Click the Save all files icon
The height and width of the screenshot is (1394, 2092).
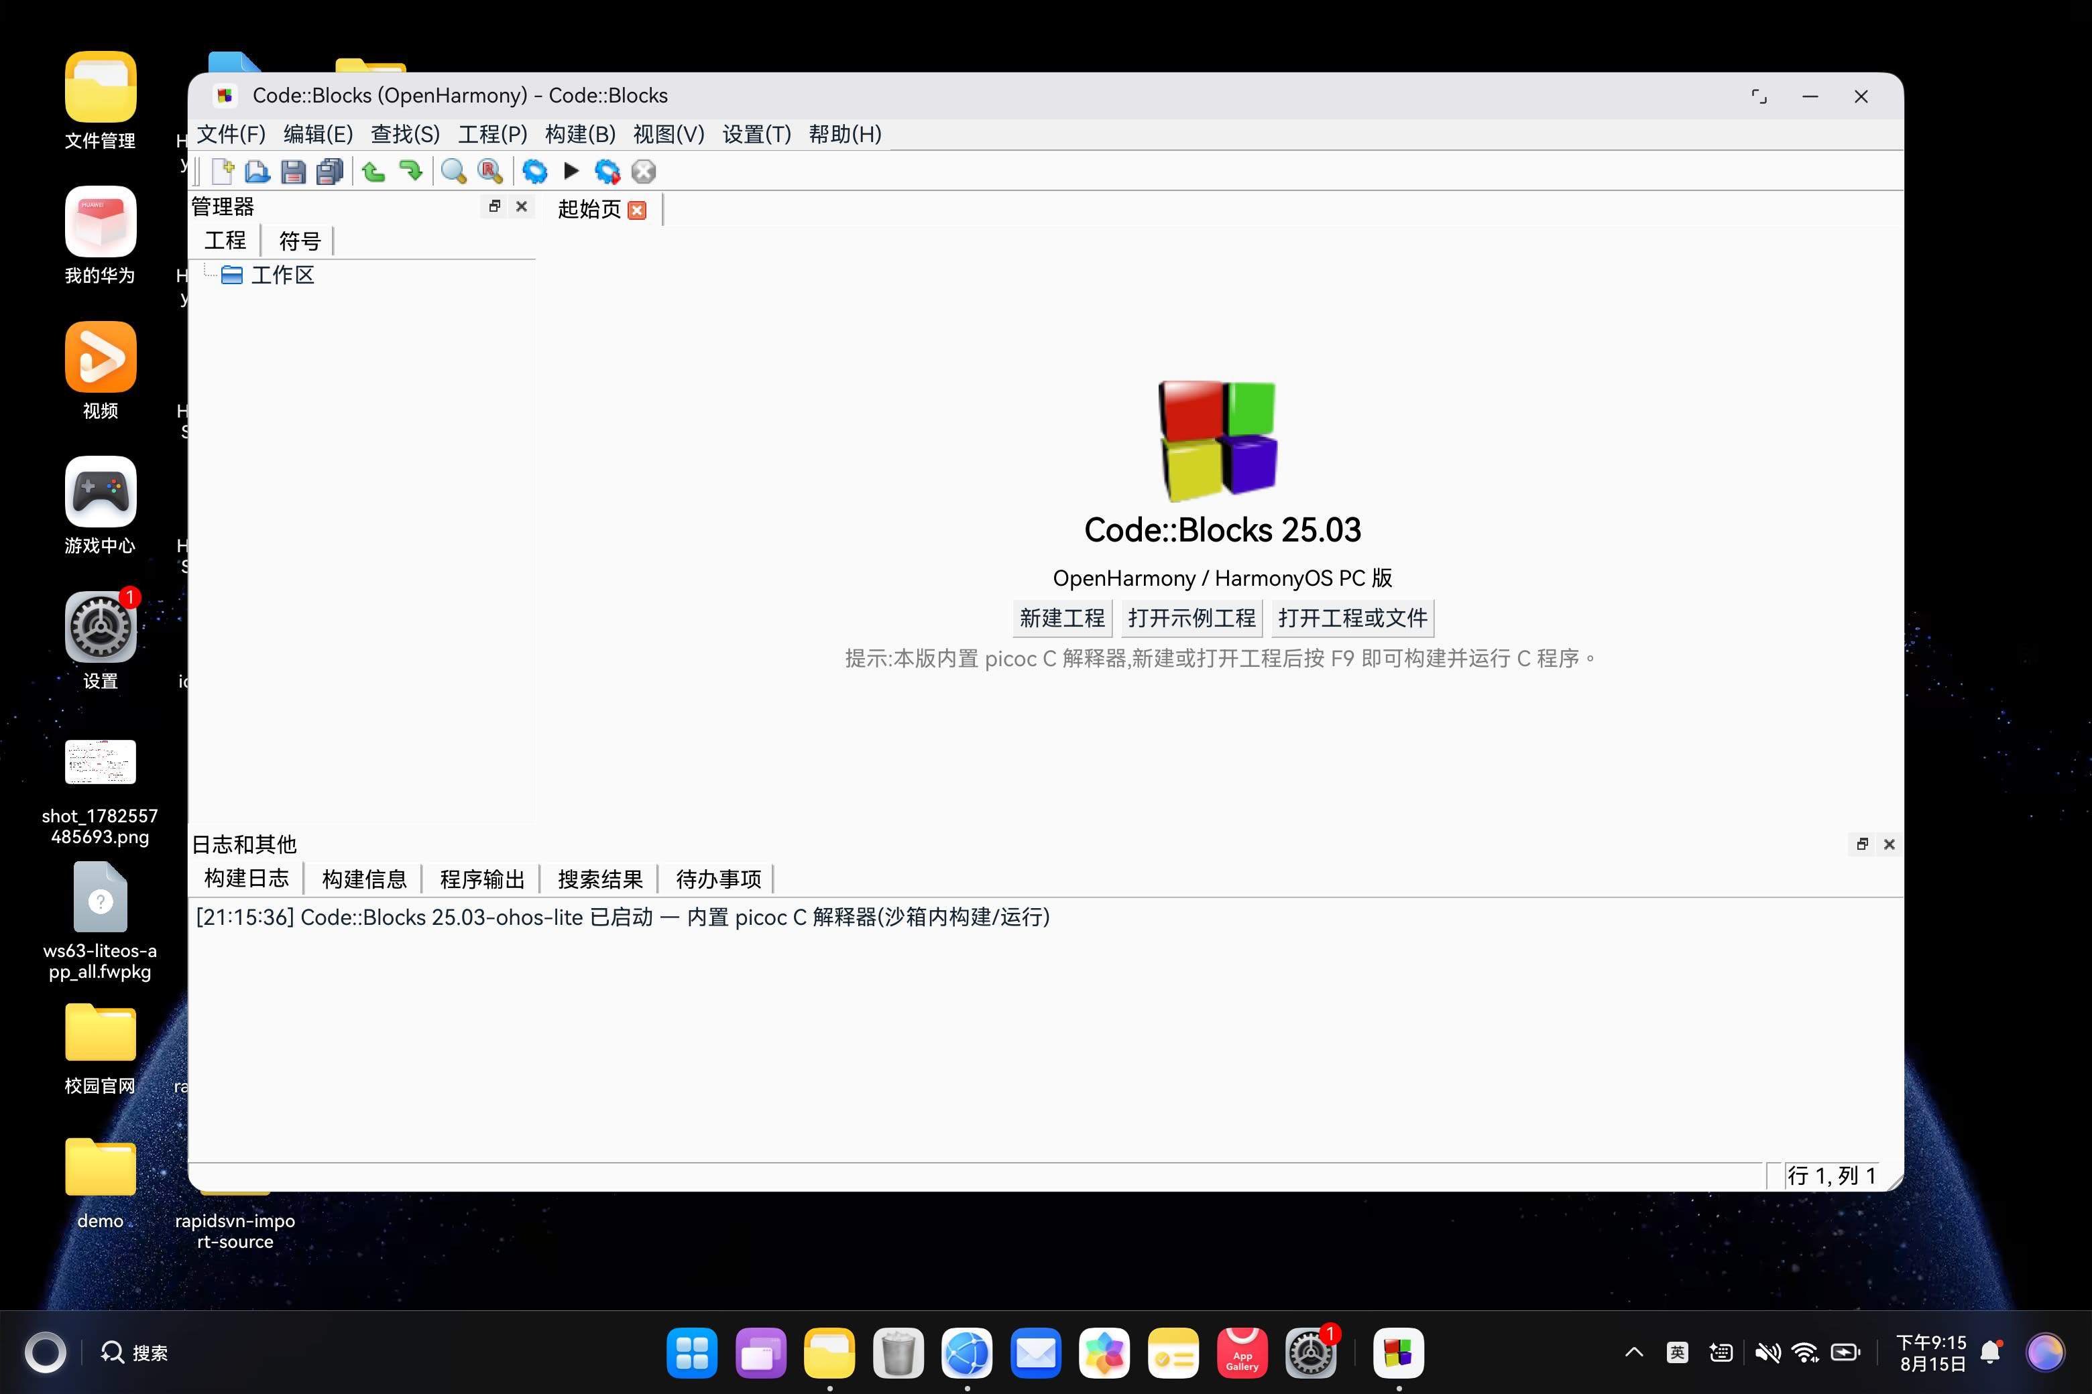tap(330, 171)
